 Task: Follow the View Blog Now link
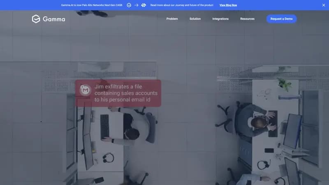[x=228, y=5]
